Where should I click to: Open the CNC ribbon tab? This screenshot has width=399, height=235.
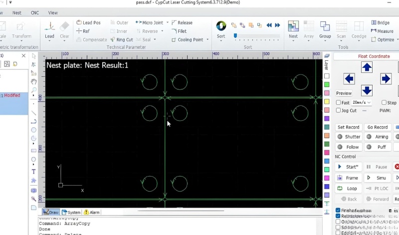[x=35, y=12]
